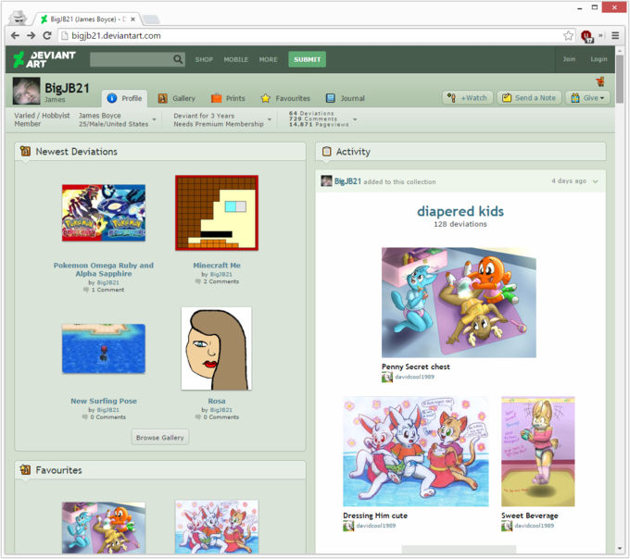630x559 pixels.
Task: Click the BigJB21 name in activity feed
Action: click(348, 181)
